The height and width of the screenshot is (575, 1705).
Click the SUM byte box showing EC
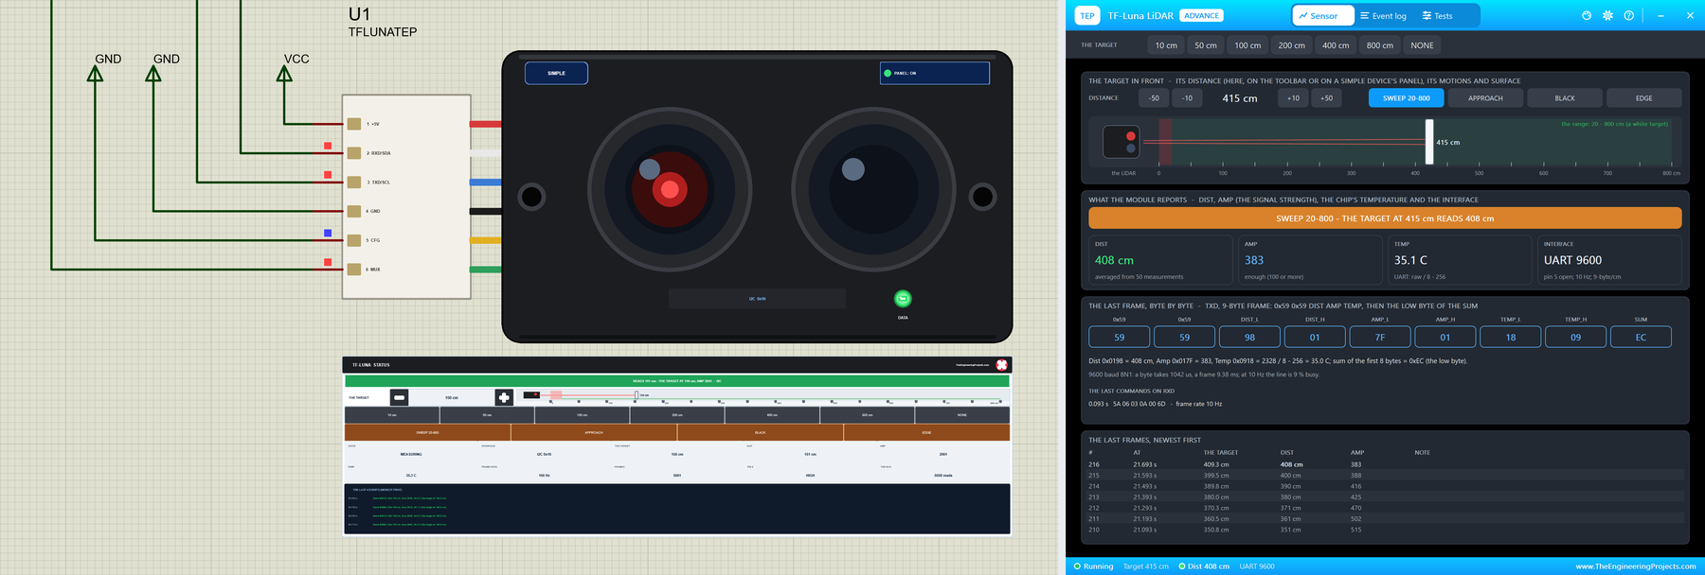(1641, 337)
